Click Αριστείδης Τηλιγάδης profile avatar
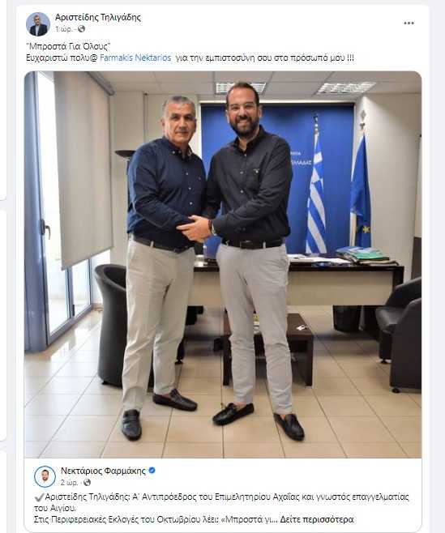Viewport: 445px width, 533px height. pyautogui.click(x=38, y=24)
